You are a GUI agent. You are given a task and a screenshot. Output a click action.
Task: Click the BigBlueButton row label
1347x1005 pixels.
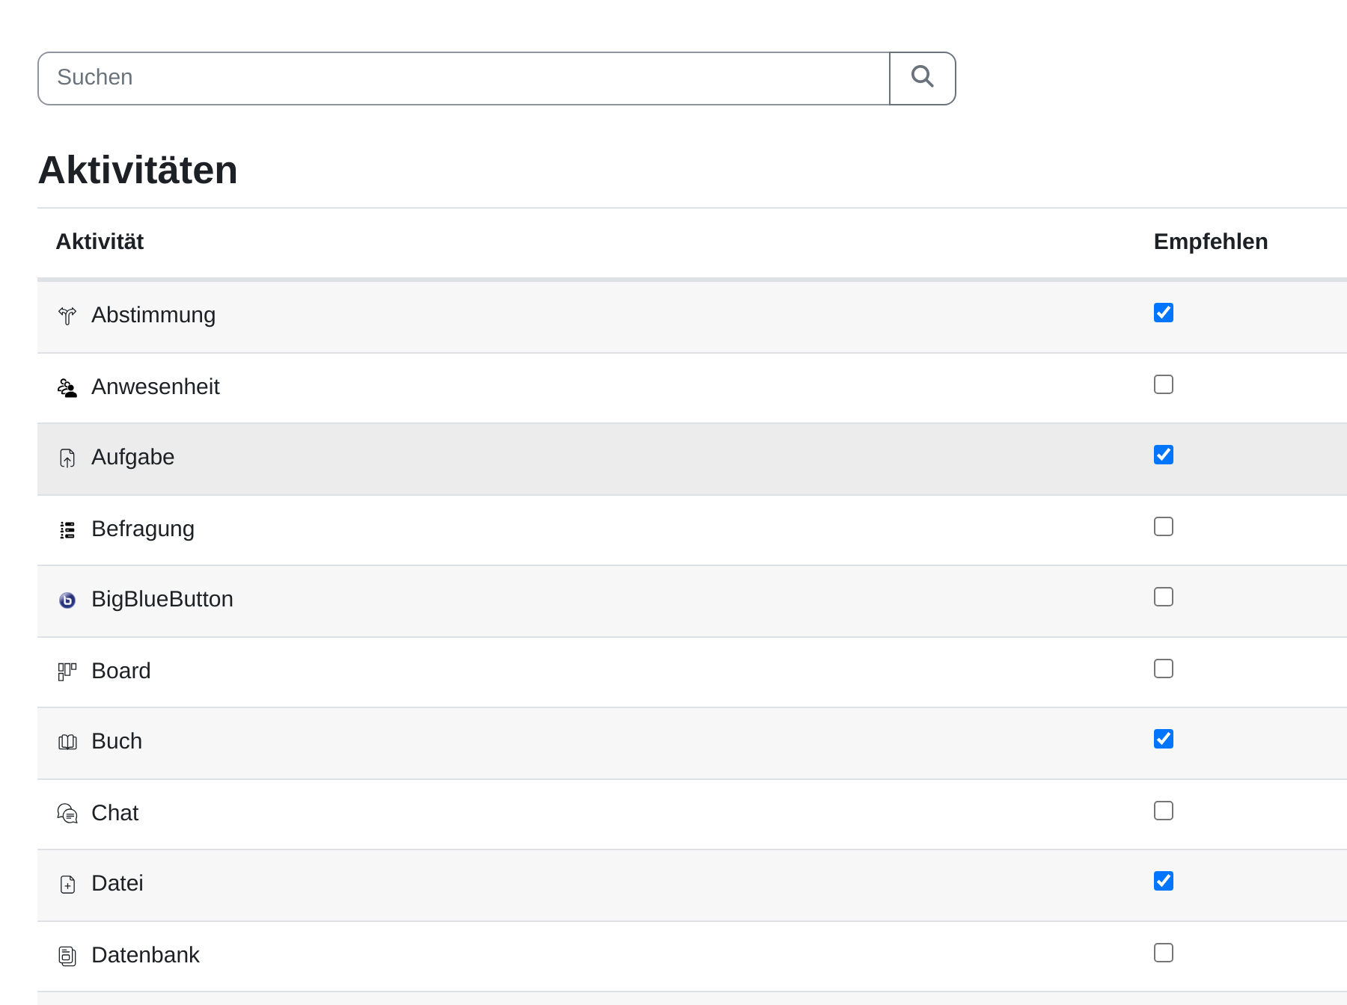pyautogui.click(x=162, y=599)
